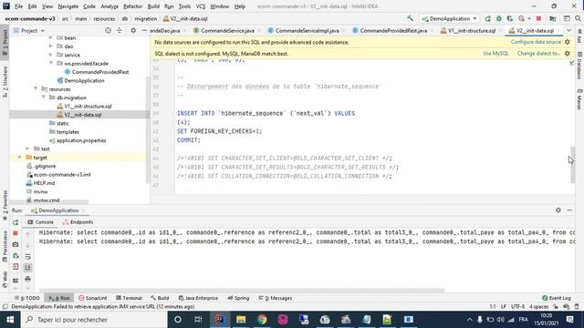Screen dimensions: 584x328
Task: Stop the running application in top toolbar
Action: coord(538,18)
